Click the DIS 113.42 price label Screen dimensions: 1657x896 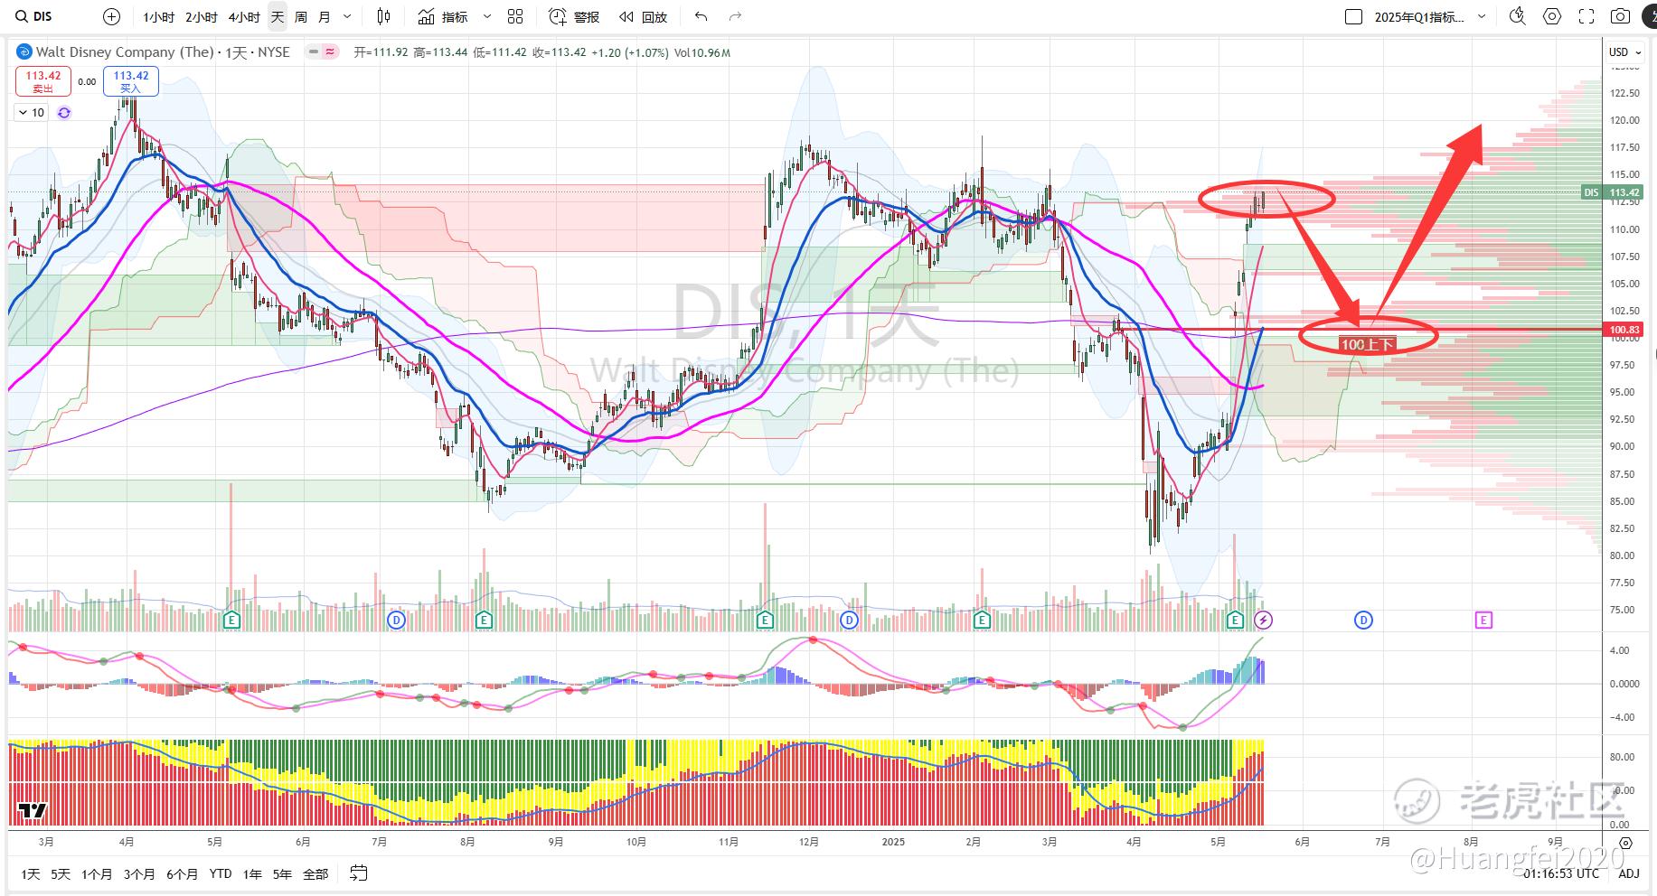(x=1612, y=192)
